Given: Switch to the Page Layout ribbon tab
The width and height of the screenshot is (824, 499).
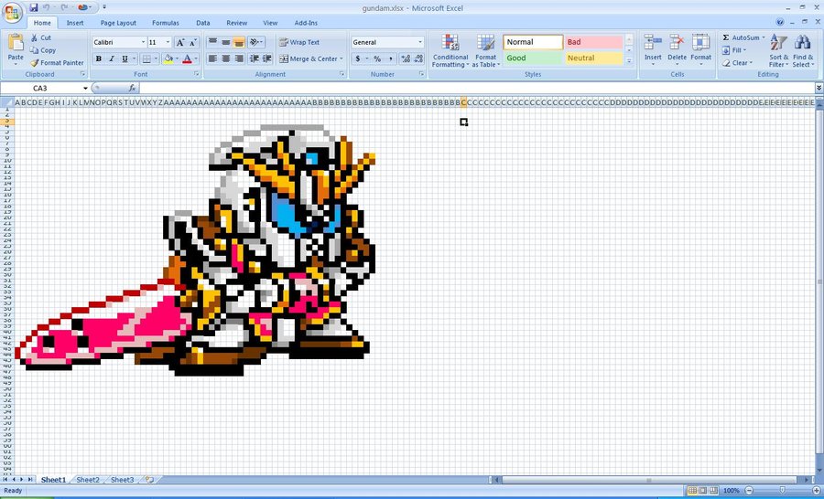Looking at the screenshot, I should [x=118, y=23].
